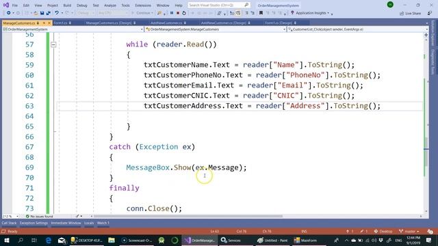The width and height of the screenshot is (438, 246).
Task: Click the Visual Studio logo icon
Action: [6, 5]
